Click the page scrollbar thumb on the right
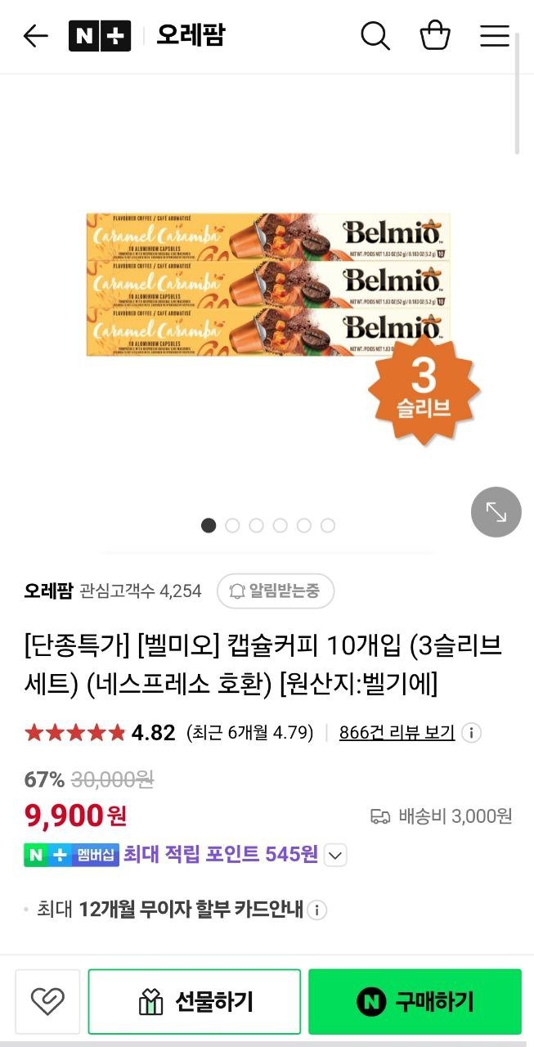The image size is (534, 1047). pyautogui.click(x=518, y=92)
